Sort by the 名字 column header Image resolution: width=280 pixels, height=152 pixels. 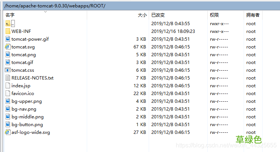click(10, 15)
